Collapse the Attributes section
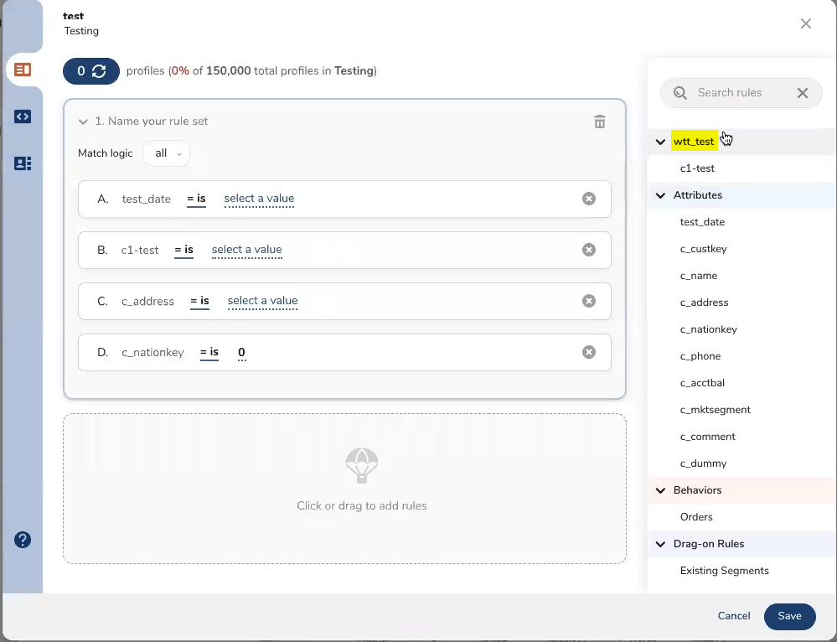837x642 pixels. click(660, 195)
